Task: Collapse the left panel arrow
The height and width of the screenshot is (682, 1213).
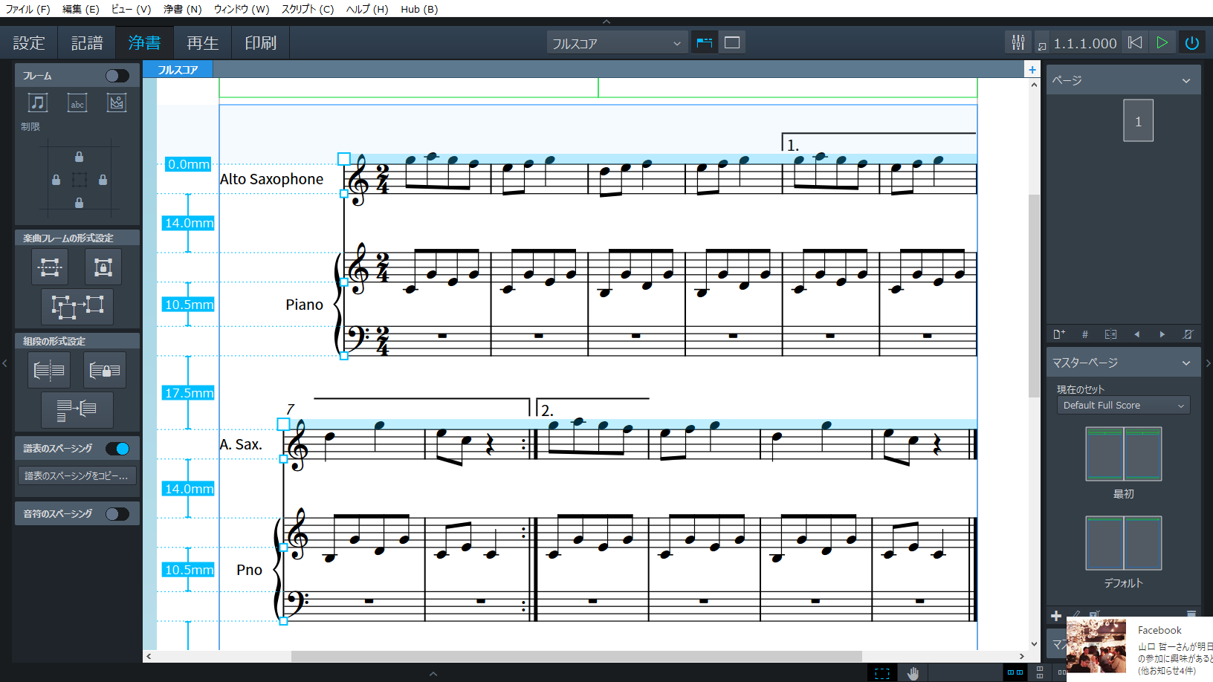Action: coord(5,363)
